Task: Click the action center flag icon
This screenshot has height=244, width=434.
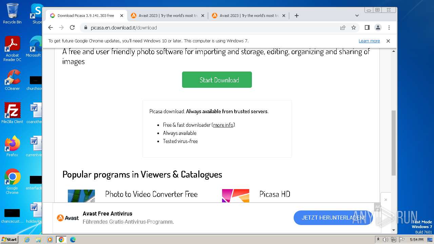Action: tap(402, 240)
